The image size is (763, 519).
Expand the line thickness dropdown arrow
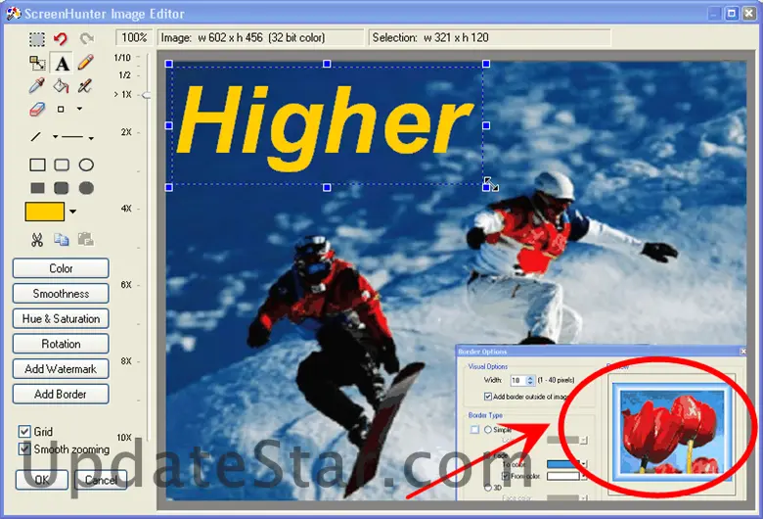[x=91, y=138]
